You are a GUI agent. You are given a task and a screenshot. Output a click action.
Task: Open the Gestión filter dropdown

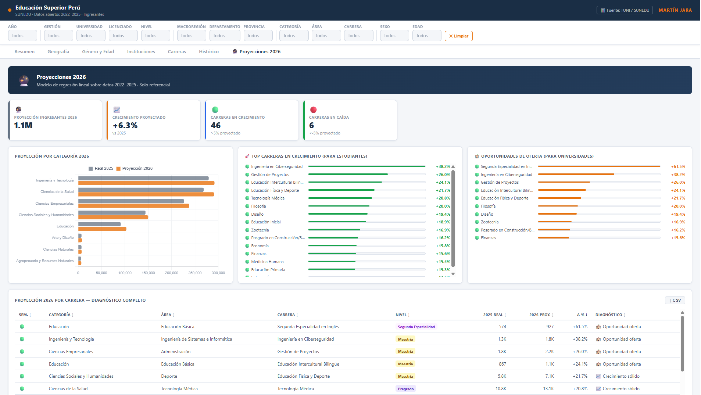coord(58,36)
